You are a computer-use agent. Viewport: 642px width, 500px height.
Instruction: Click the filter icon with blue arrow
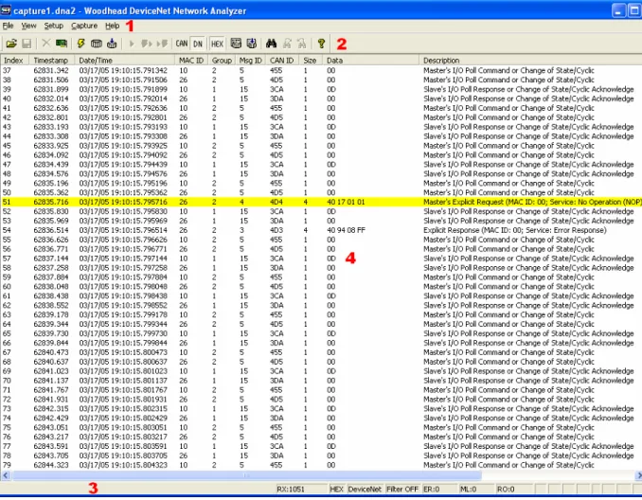pyautogui.click(x=252, y=44)
